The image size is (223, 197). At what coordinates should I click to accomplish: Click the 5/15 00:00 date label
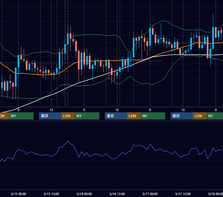pyautogui.click(x=18, y=194)
